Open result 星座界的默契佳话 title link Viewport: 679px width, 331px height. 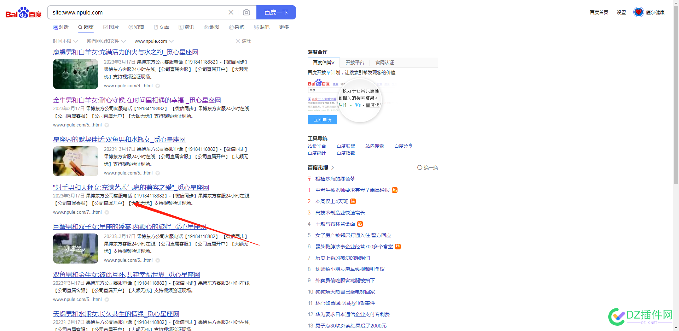[x=119, y=140]
